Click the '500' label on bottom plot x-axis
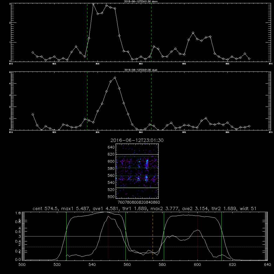The image size is (274, 274). pos(22,265)
